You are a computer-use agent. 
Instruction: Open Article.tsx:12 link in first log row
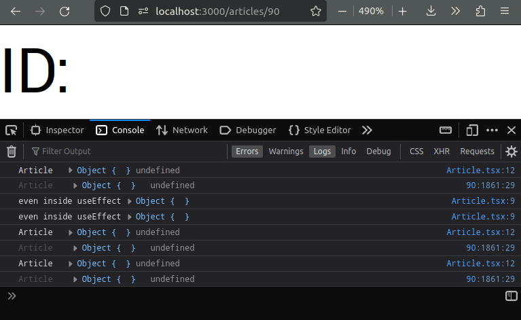tap(480, 171)
